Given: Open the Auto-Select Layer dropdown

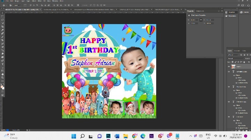Looking at the screenshot, I should [17, 5].
